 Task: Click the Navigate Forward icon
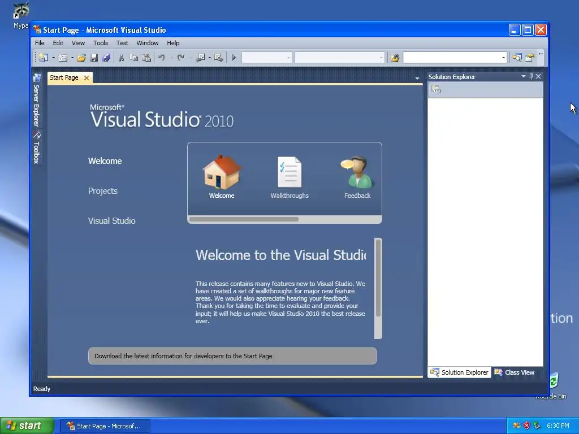(219, 58)
